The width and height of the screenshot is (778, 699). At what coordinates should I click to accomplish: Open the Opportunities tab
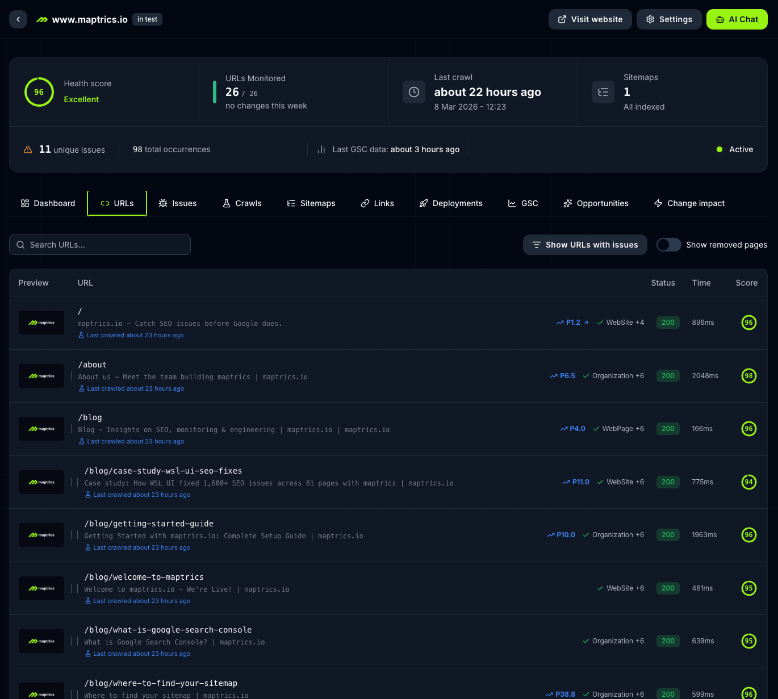596,203
